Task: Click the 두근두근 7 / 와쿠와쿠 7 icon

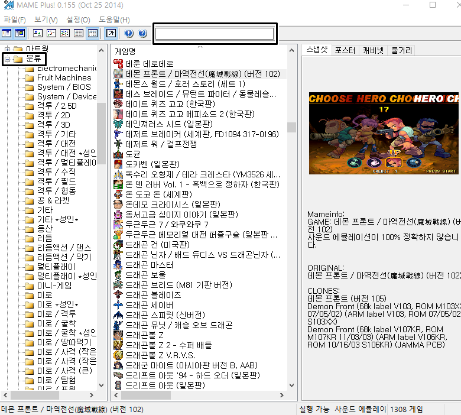Action: (118, 225)
